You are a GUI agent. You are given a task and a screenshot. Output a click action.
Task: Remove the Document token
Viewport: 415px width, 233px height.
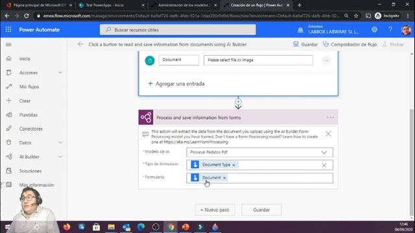[x=224, y=178]
